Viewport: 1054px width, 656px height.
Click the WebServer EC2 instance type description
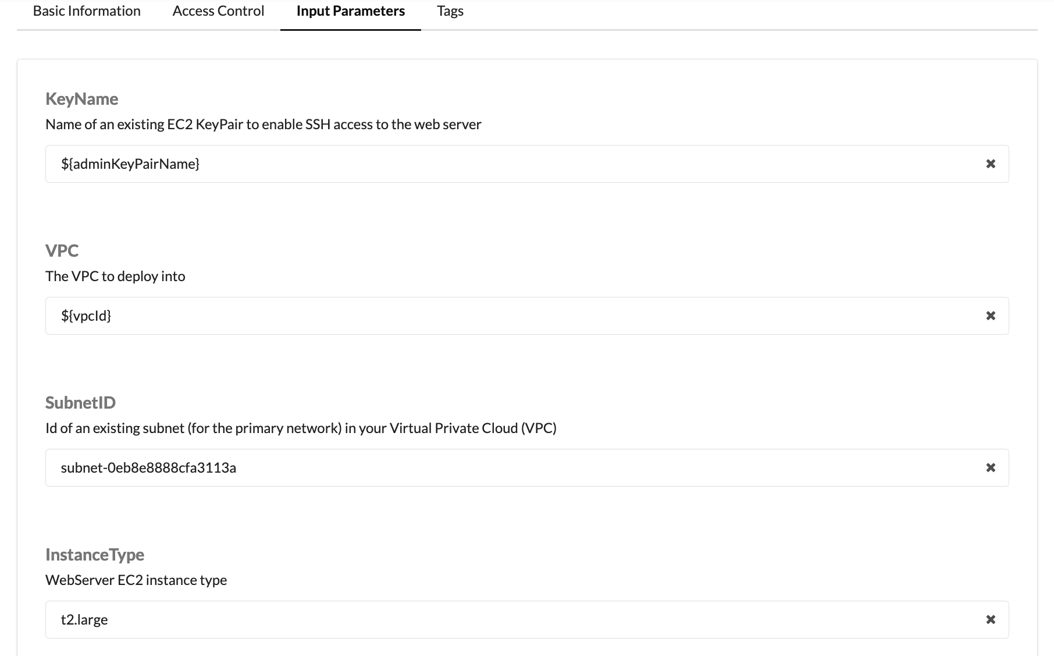[136, 580]
